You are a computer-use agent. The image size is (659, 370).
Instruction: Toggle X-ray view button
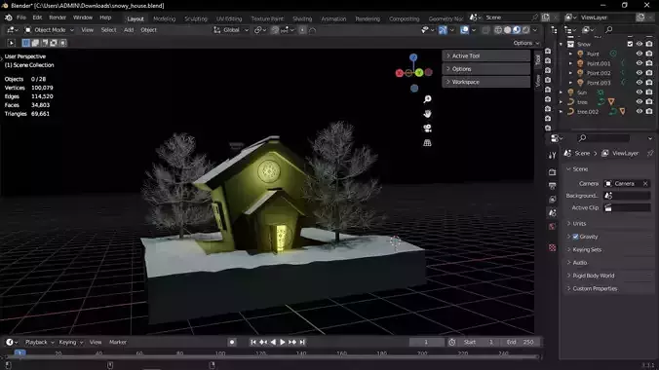click(485, 30)
